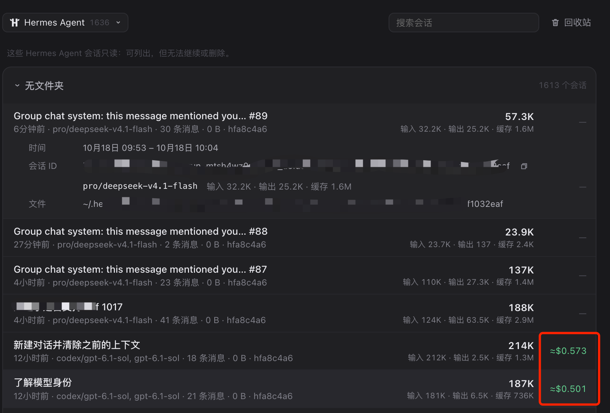Viewport: 610px width, 413px height.
Task: Open the 新建对话并清除之前的上下文 conversation
Action: (299, 351)
